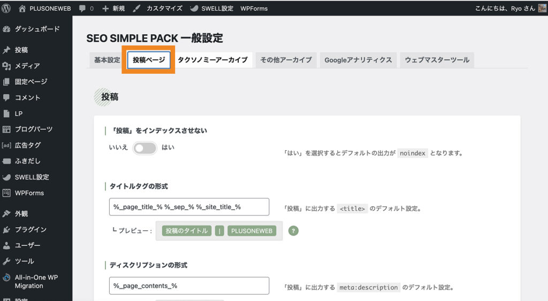Click the Ryo user avatar thumbnail
The width and height of the screenshot is (548, 301).
pos(542,9)
